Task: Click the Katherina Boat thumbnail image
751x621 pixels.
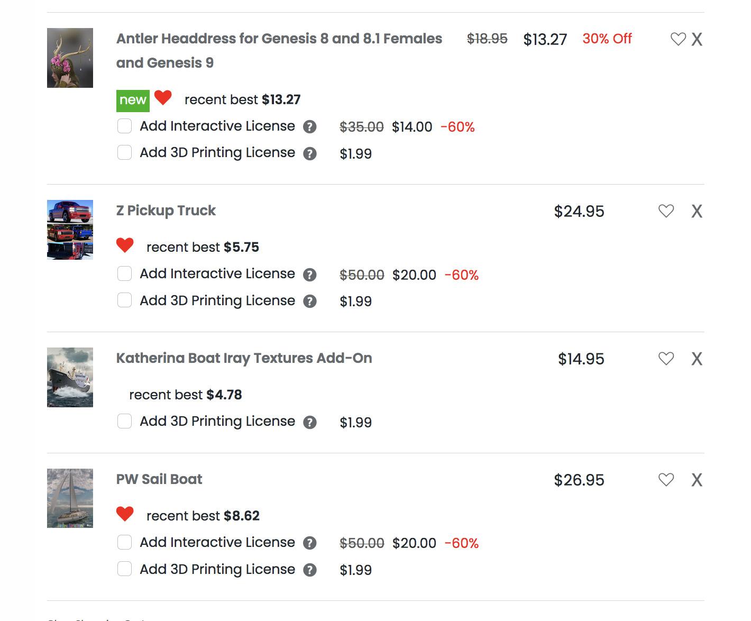Action: coord(70,377)
